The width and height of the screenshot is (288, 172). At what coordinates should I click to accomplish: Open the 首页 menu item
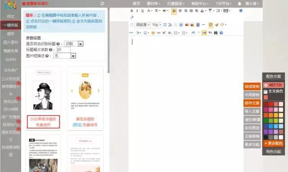point(136,4)
